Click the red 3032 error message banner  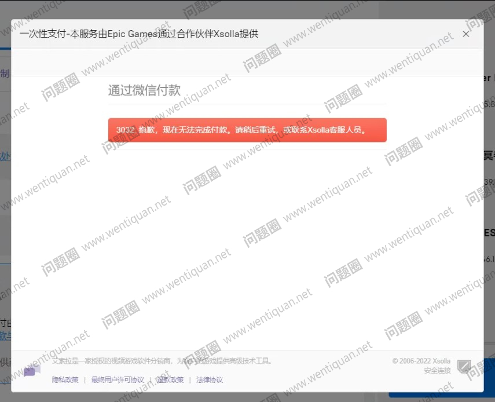click(247, 130)
